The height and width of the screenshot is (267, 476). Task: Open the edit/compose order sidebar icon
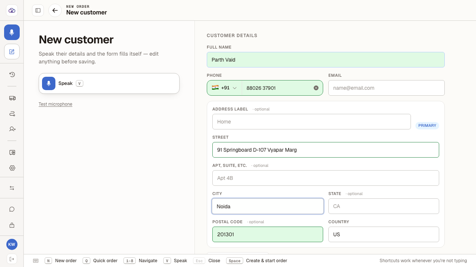click(x=12, y=52)
